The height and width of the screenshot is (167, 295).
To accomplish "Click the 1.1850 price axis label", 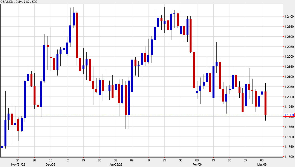I will coord(289,127).
